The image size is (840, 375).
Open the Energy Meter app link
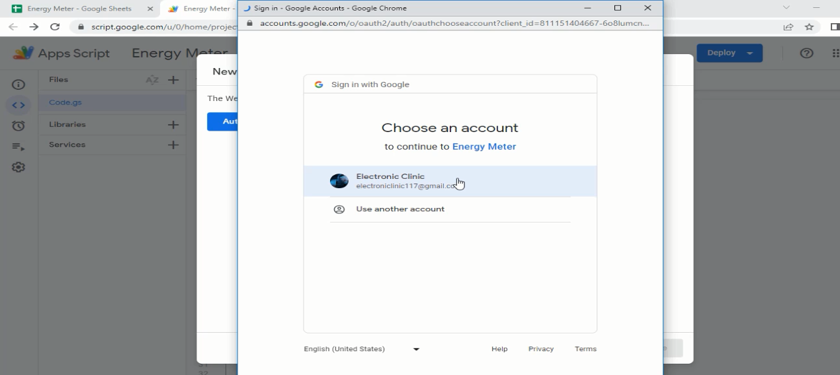pos(484,147)
